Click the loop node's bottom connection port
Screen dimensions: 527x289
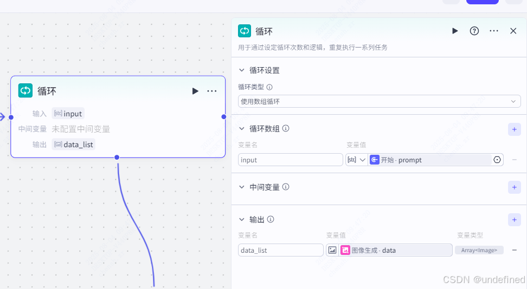click(117, 157)
